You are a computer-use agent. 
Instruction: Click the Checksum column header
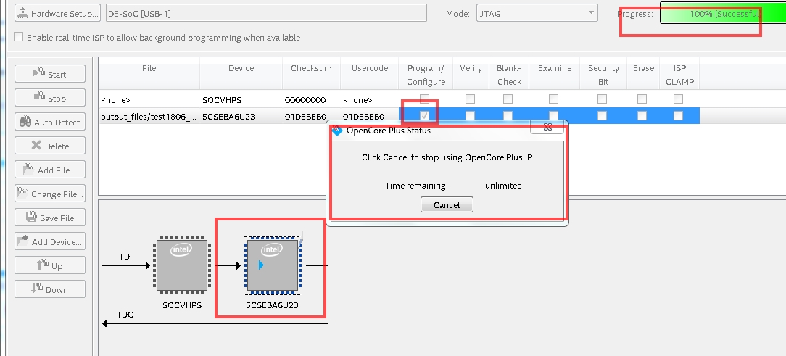click(x=311, y=74)
